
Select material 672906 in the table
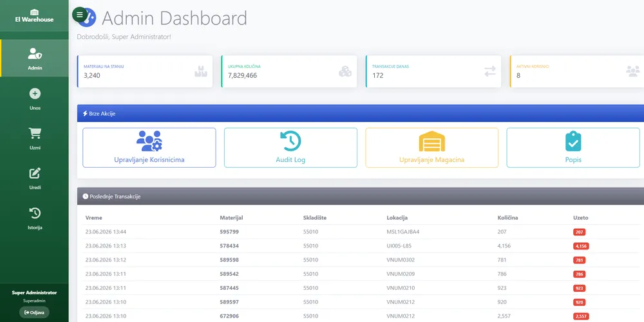click(229, 316)
